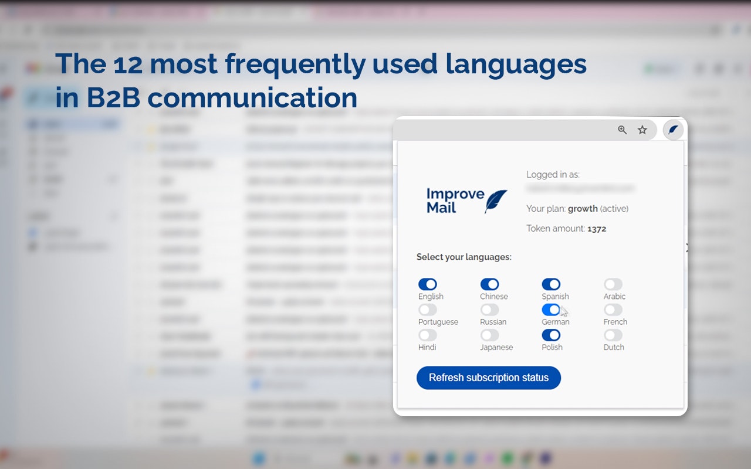The image size is (751, 469).
Task: Turn off the Chinese language toggle
Action: click(489, 284)
